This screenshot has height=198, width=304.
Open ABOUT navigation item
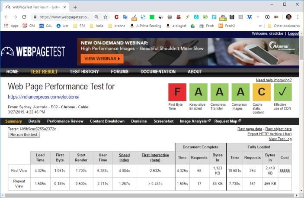(x=195, y=71)
